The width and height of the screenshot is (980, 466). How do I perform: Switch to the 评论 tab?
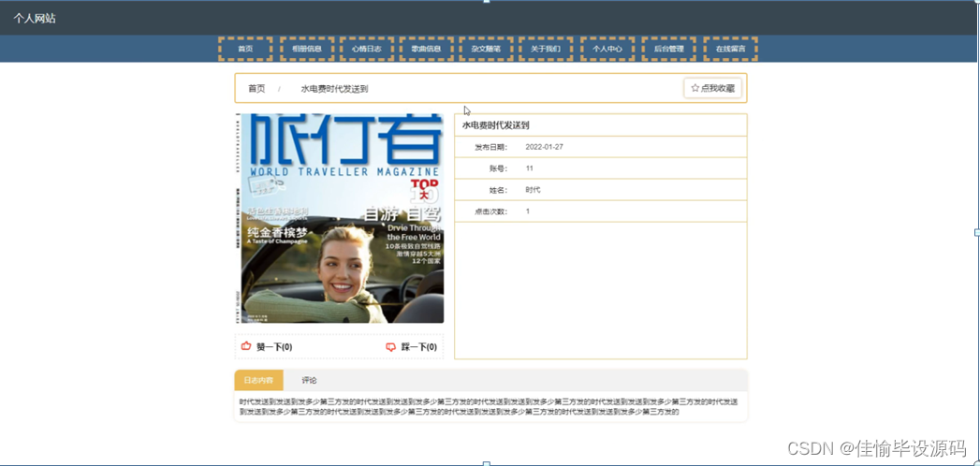click(x=310, y=380)
